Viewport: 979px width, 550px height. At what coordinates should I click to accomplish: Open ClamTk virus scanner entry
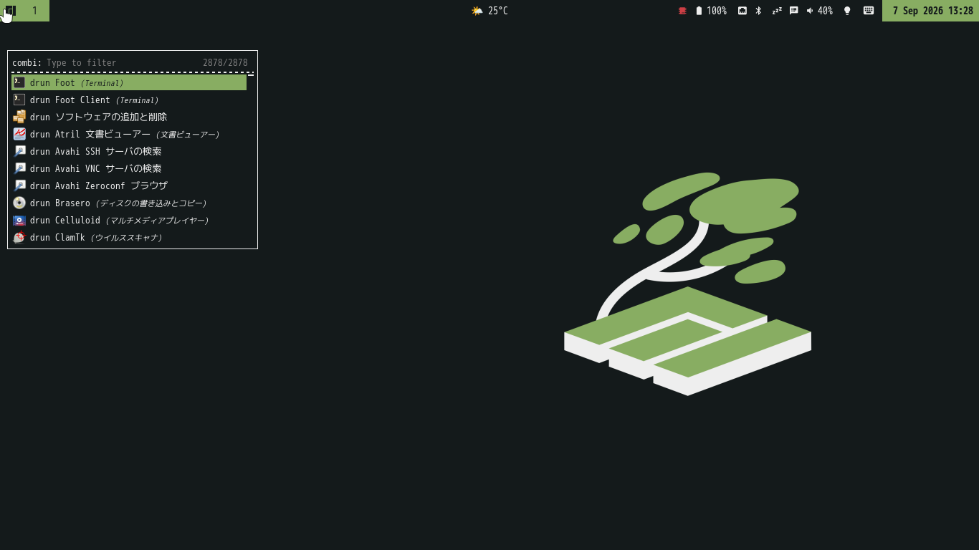[129, 237]
